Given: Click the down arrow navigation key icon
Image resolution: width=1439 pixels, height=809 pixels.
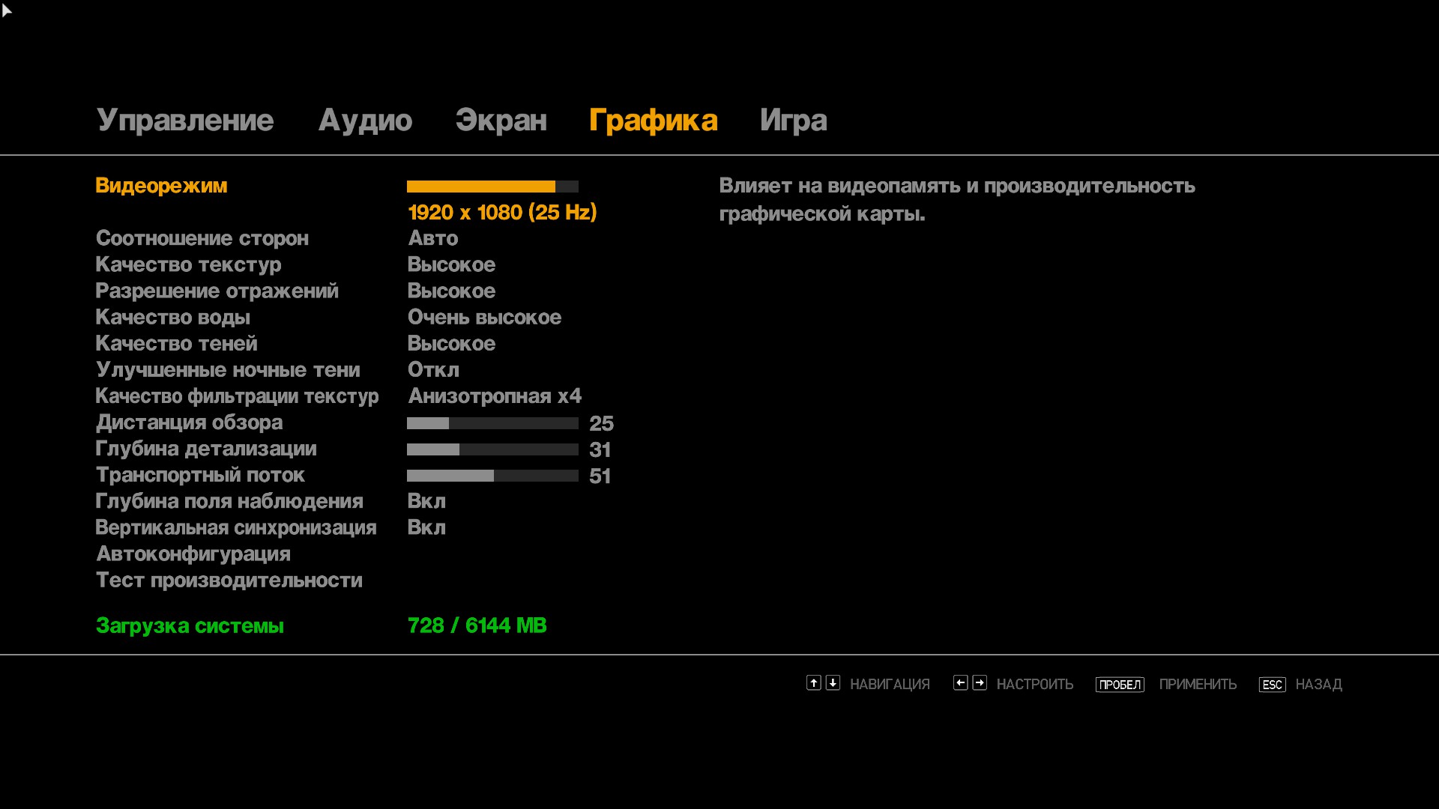Looking at the screenshot, I should (x=833, y=682).
